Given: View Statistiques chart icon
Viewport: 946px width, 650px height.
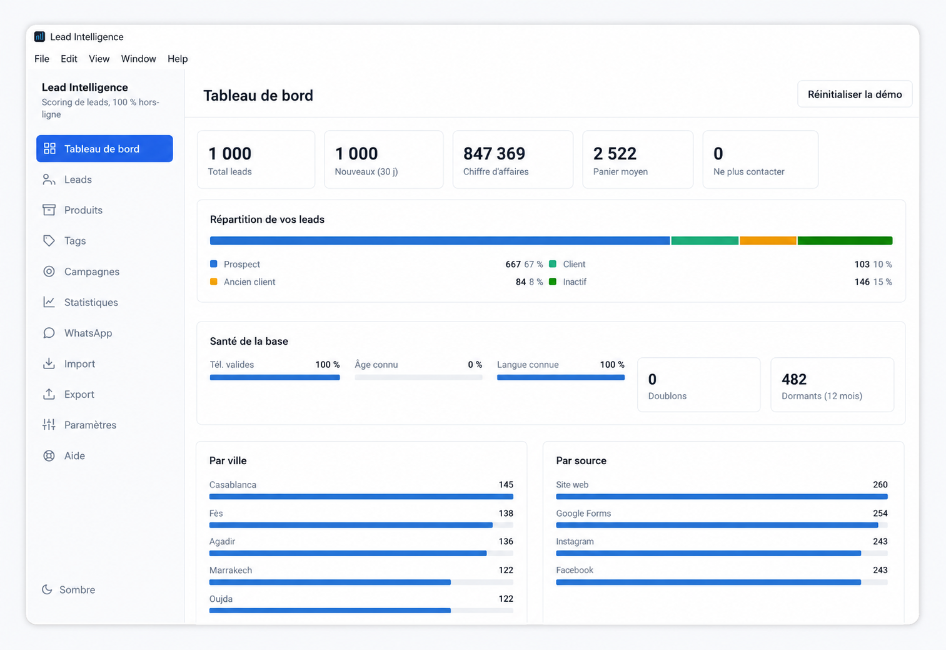Looking at the screenshot, I should click(x=49, y=302).
